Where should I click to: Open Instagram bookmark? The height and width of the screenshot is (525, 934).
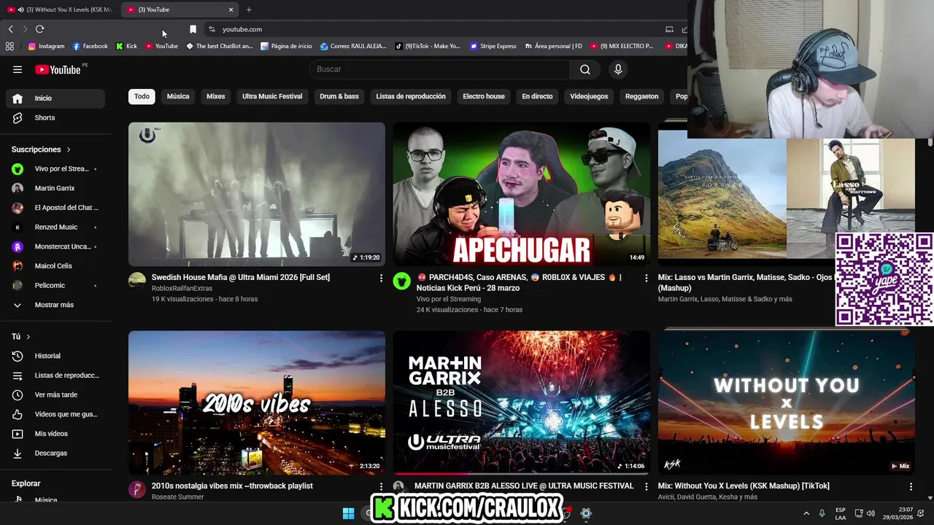[x=46, y=46]
